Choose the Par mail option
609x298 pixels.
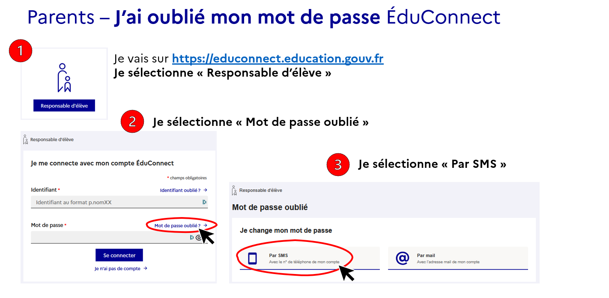pyautogui.click(x=457, y=259)
